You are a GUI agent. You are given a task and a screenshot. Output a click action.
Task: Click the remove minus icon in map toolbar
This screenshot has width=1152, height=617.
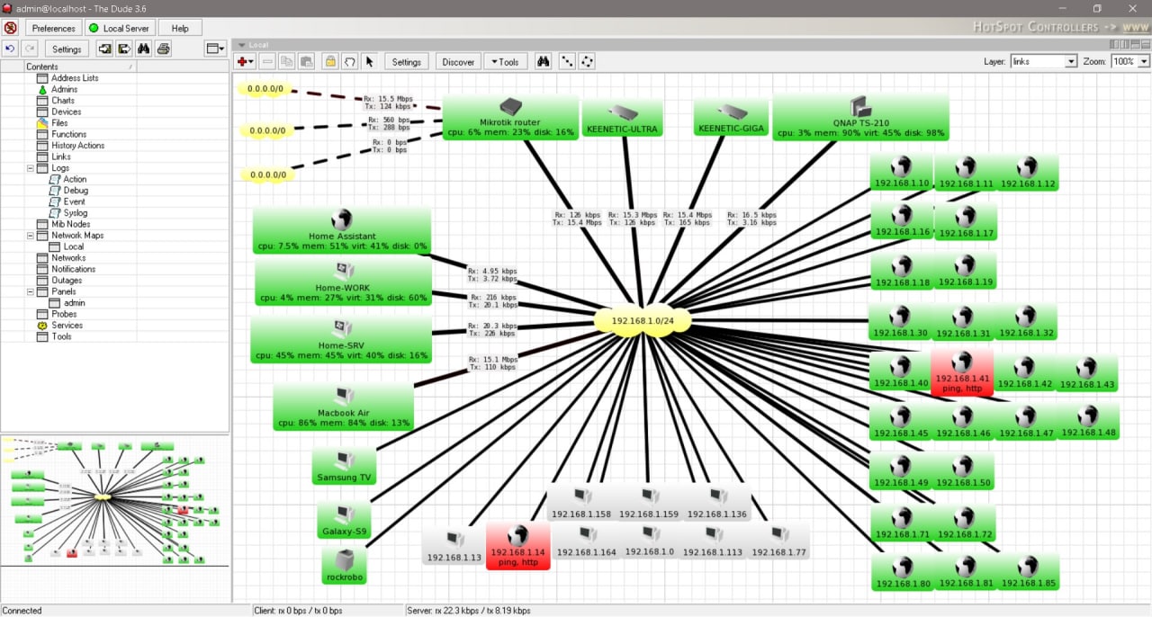267,62
